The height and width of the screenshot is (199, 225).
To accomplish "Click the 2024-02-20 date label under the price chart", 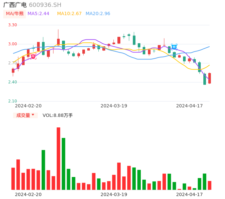I will (28, 106).
